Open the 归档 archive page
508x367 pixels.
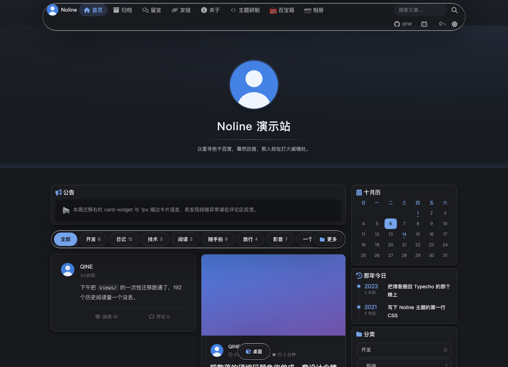(122, 10)
